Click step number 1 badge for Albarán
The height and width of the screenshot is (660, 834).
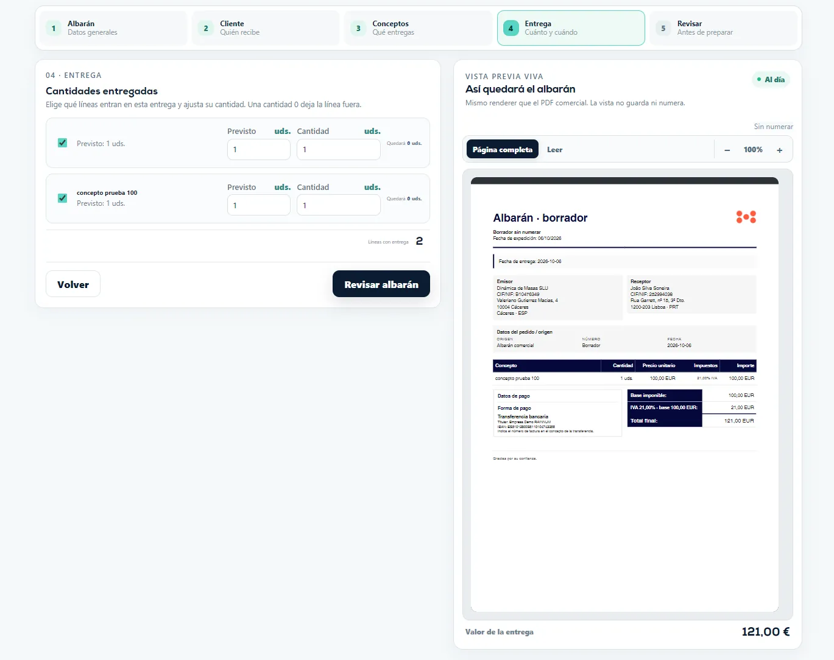point(54,28)
